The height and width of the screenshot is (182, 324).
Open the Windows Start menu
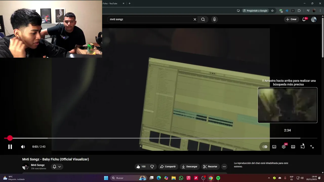[106, 178]
